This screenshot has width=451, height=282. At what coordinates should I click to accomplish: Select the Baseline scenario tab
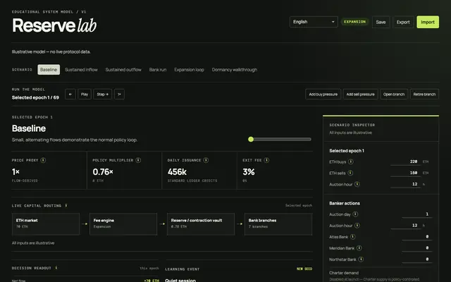[49, 70]
